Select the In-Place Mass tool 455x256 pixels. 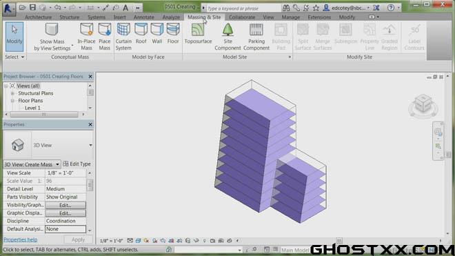86,37
